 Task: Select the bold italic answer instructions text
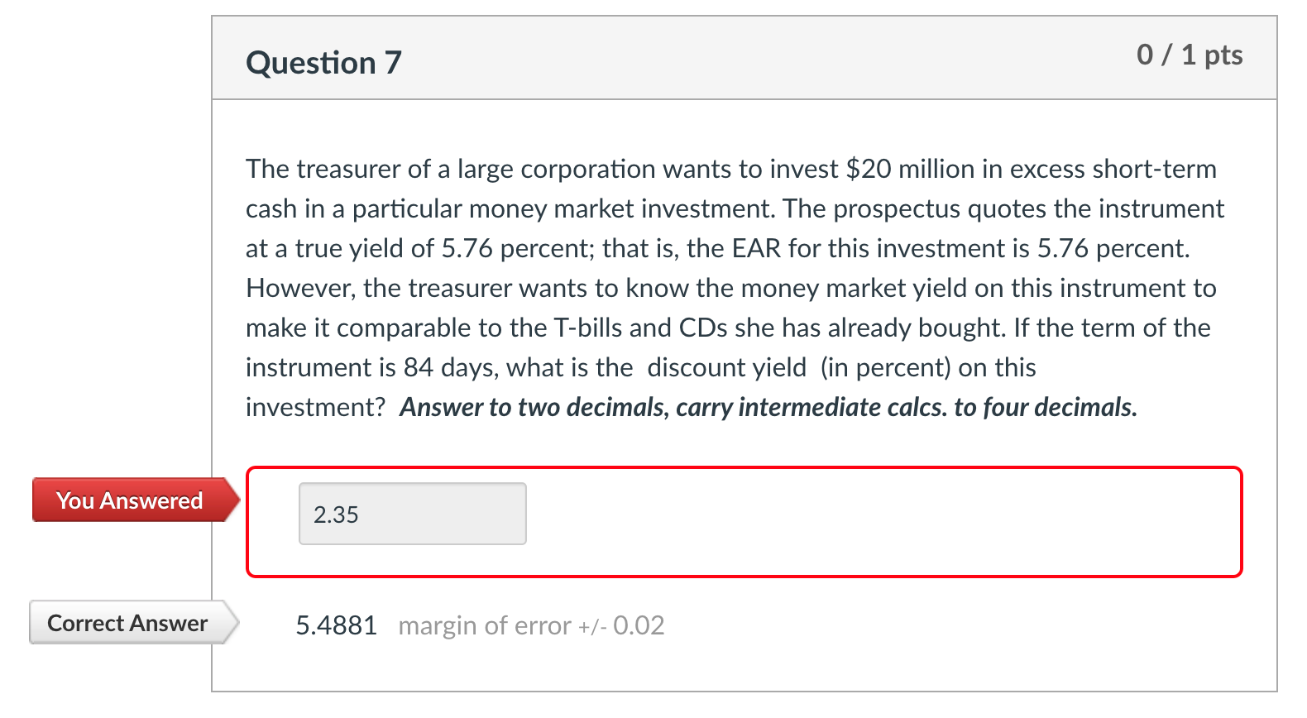(x=768, y=407)
